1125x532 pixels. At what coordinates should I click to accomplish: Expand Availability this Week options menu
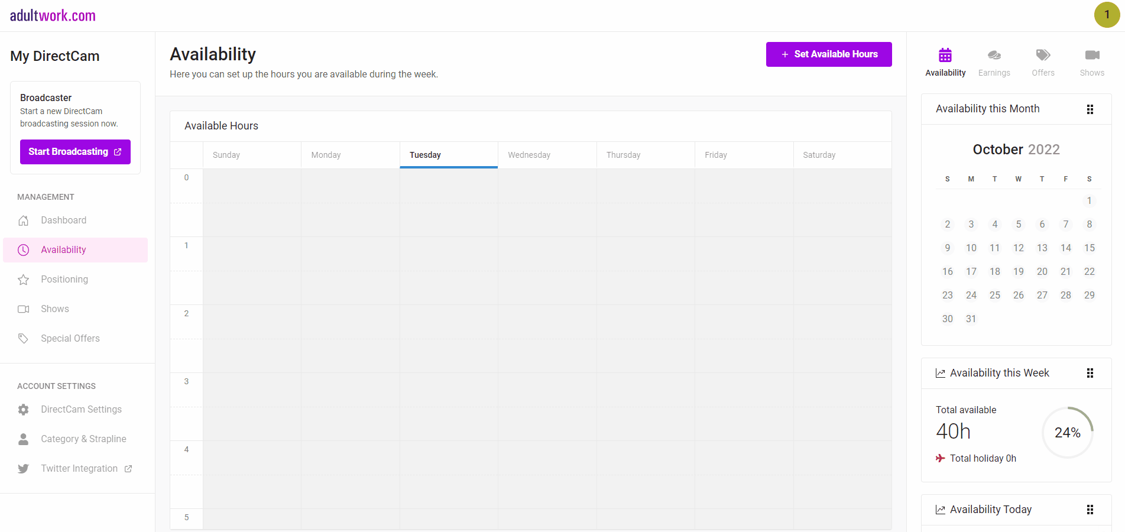click(1090, 373)
